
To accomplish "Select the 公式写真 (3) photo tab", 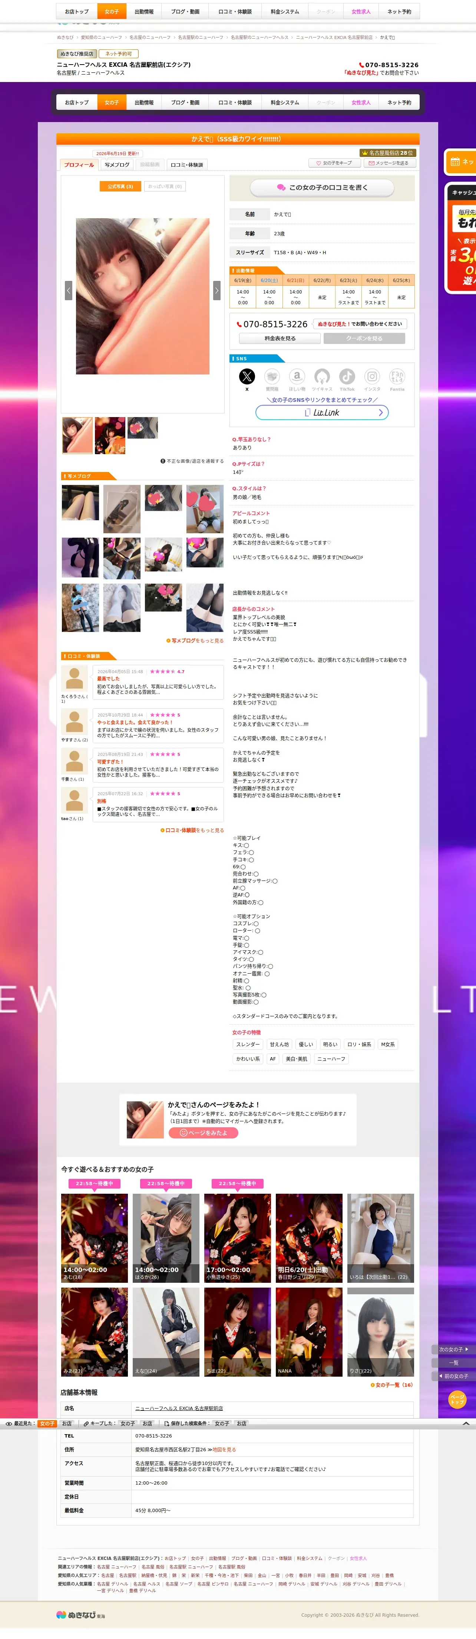I will (120, 186).
